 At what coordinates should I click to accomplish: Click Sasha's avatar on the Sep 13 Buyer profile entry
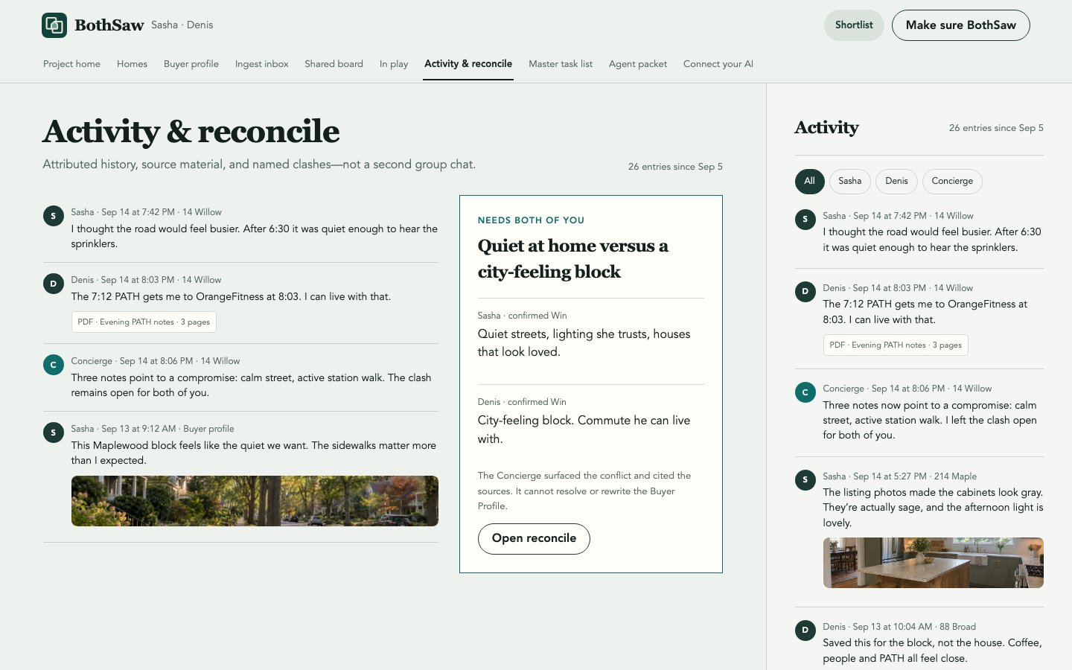pyautogui.click(x=54, y=433)
